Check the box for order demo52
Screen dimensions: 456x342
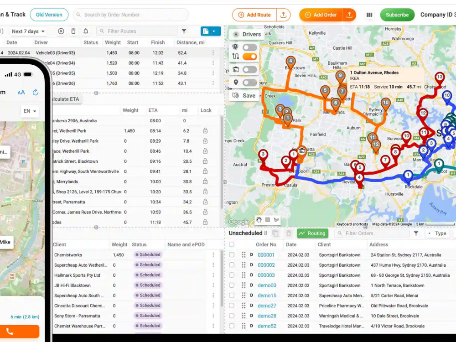232,326
